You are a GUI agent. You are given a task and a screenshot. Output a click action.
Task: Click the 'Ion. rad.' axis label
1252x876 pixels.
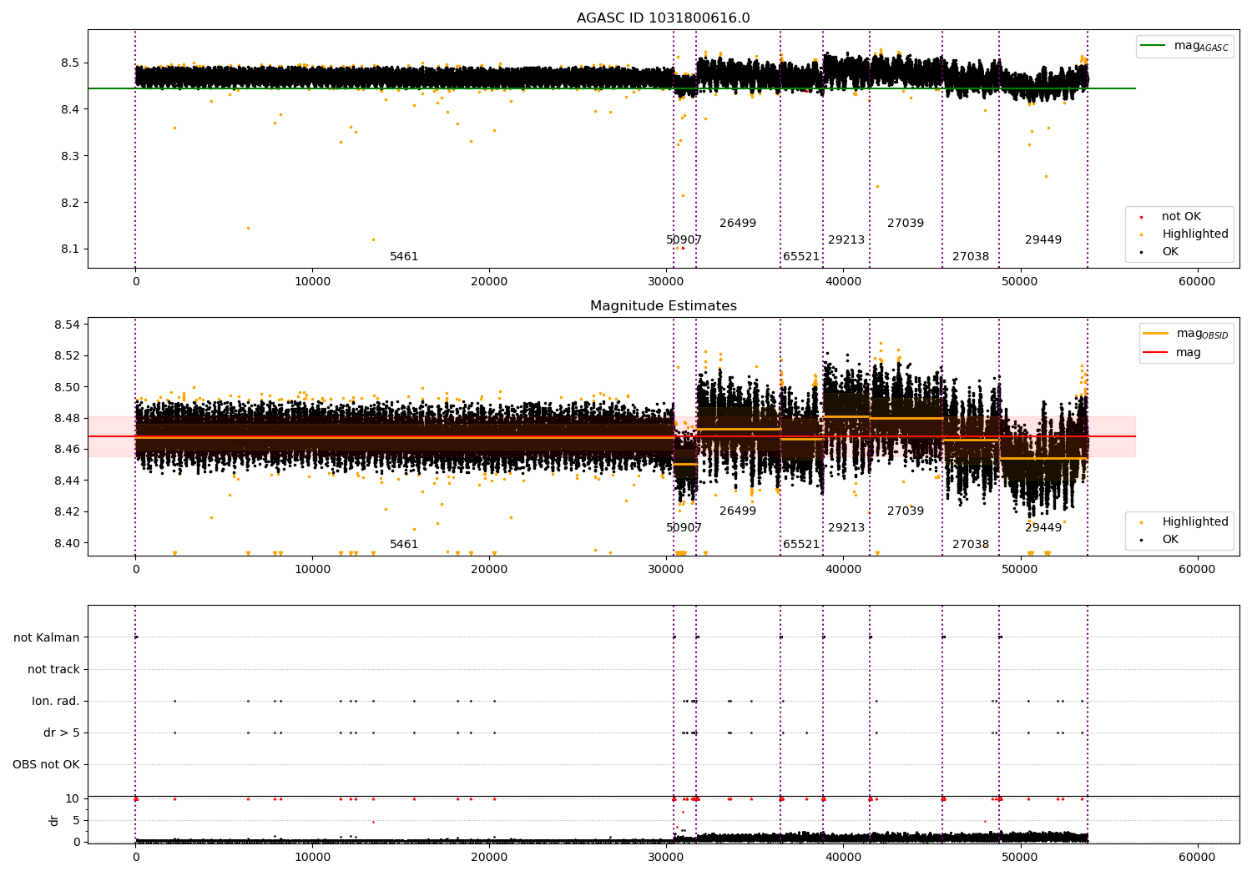(x=56, y=701)
